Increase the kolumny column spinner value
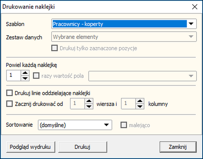Image resolution: width=203 pixels, height=159 pixels. pyautogui.click(x=140, y=101)
